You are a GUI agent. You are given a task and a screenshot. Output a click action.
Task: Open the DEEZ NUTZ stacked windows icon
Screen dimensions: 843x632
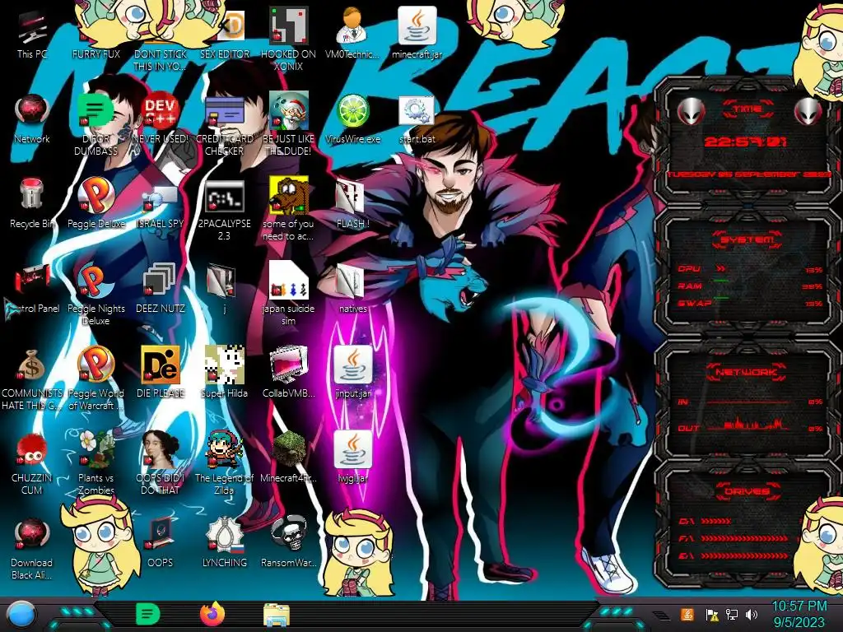click(161, 288)
